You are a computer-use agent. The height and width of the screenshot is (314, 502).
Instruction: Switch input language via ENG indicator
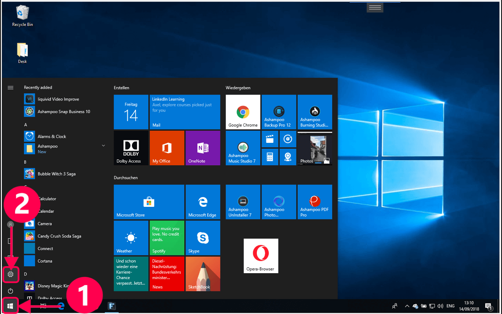(451, 306)
